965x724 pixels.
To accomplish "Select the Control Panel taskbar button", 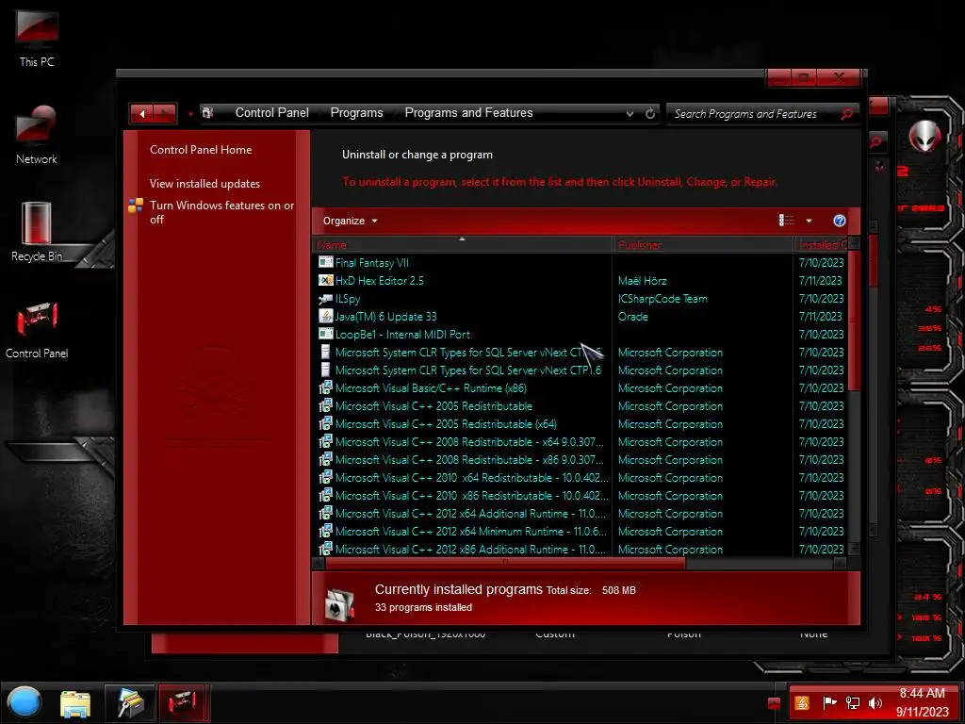I will point(183,703).
